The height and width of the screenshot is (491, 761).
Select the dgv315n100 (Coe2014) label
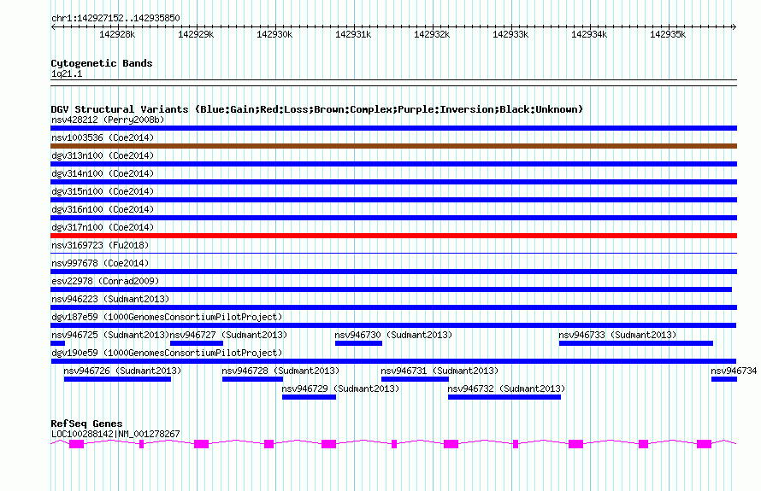(x=103, y=191)
